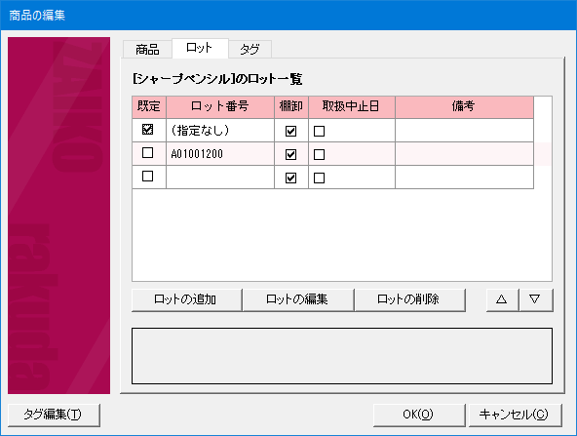Click the ロットの編集 button

(297, 299)
